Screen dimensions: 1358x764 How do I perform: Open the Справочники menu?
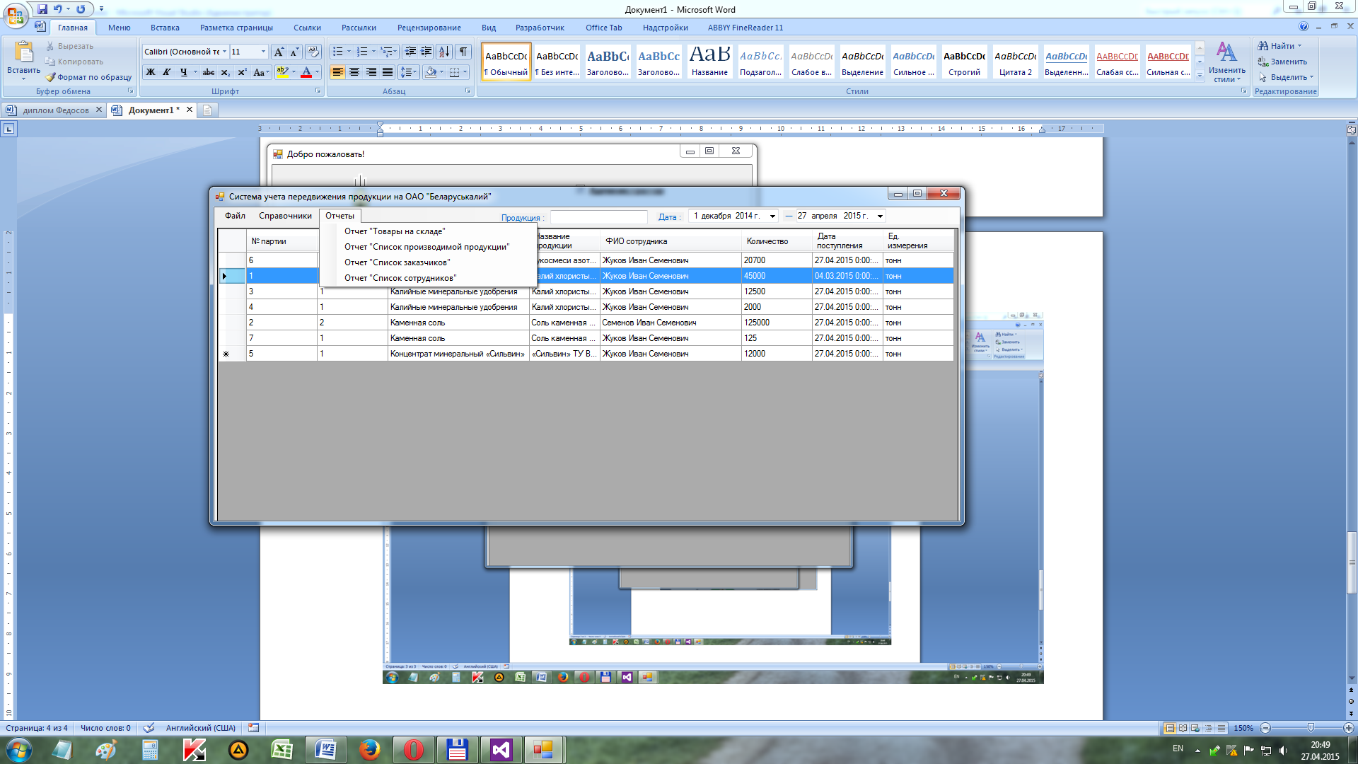[285, 216]
